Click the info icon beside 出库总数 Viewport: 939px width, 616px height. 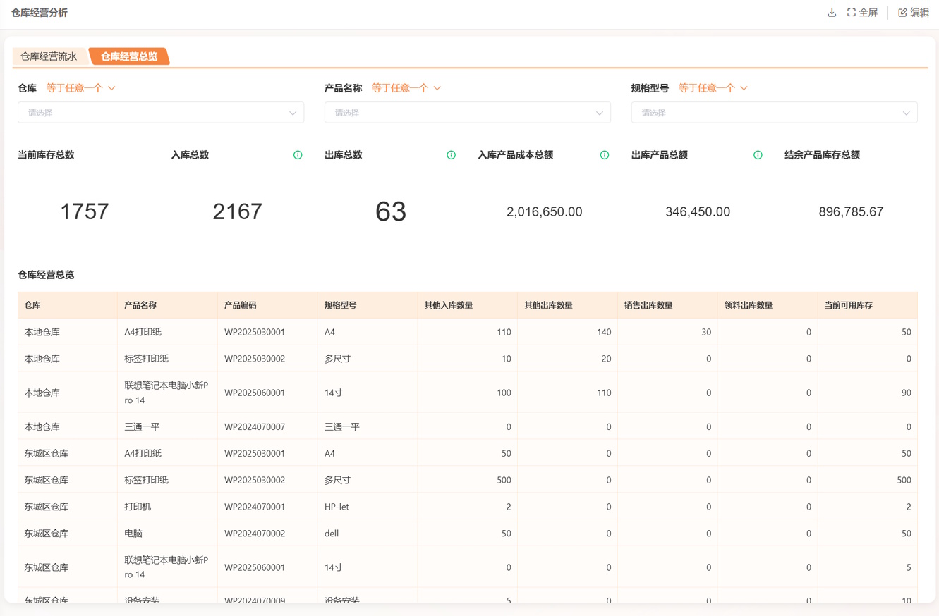coord(451,155)
